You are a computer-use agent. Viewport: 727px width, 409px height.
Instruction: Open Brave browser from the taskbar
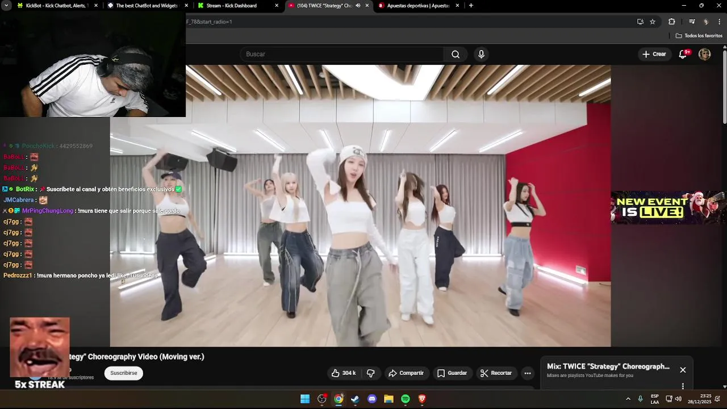(422, 399)
